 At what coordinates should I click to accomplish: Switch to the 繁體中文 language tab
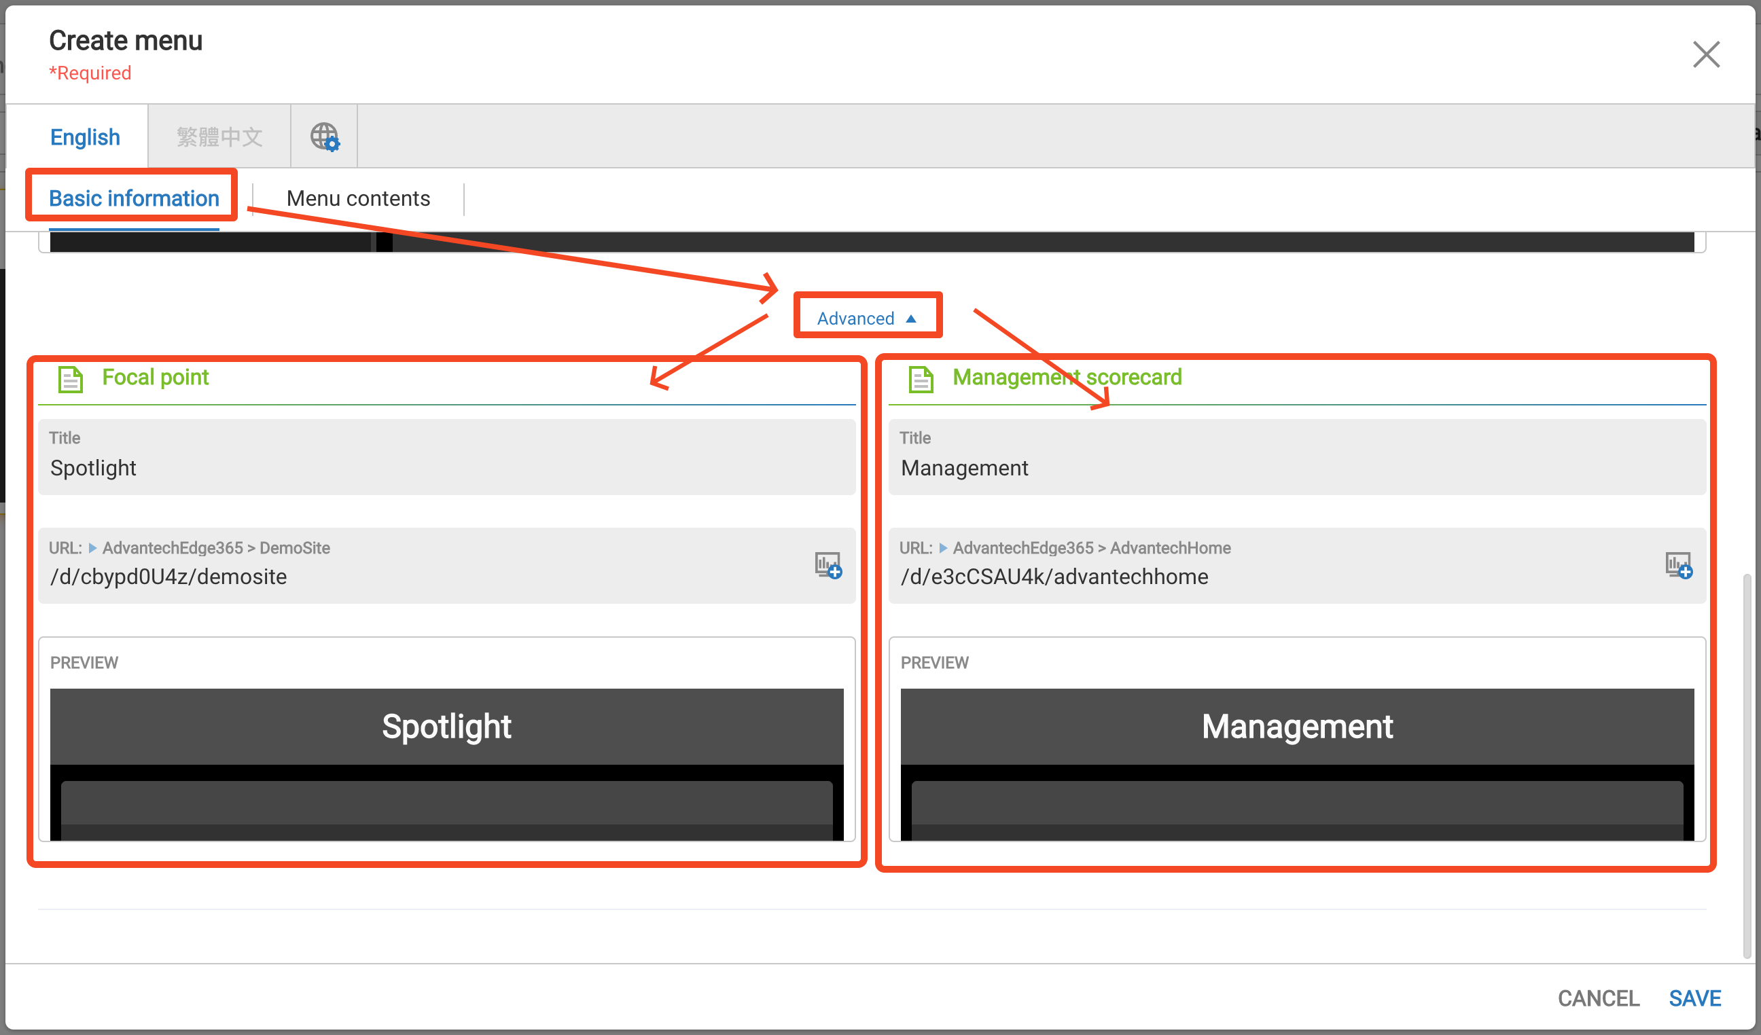click(x=219, y=137)
